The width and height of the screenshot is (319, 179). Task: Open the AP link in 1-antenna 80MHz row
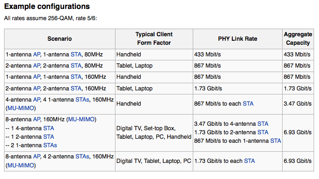[x=37, y=55]
